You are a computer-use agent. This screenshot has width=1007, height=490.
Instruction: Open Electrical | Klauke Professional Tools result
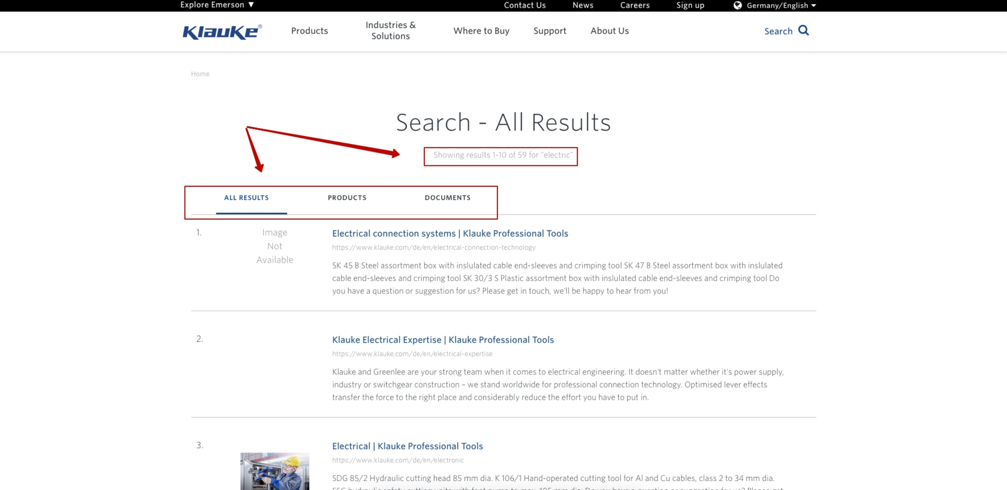point(408,446)
